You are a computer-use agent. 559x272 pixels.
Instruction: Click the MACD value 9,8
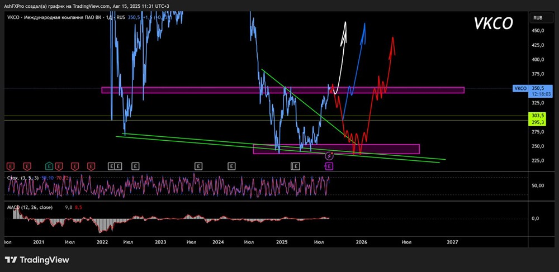point(68,207)
